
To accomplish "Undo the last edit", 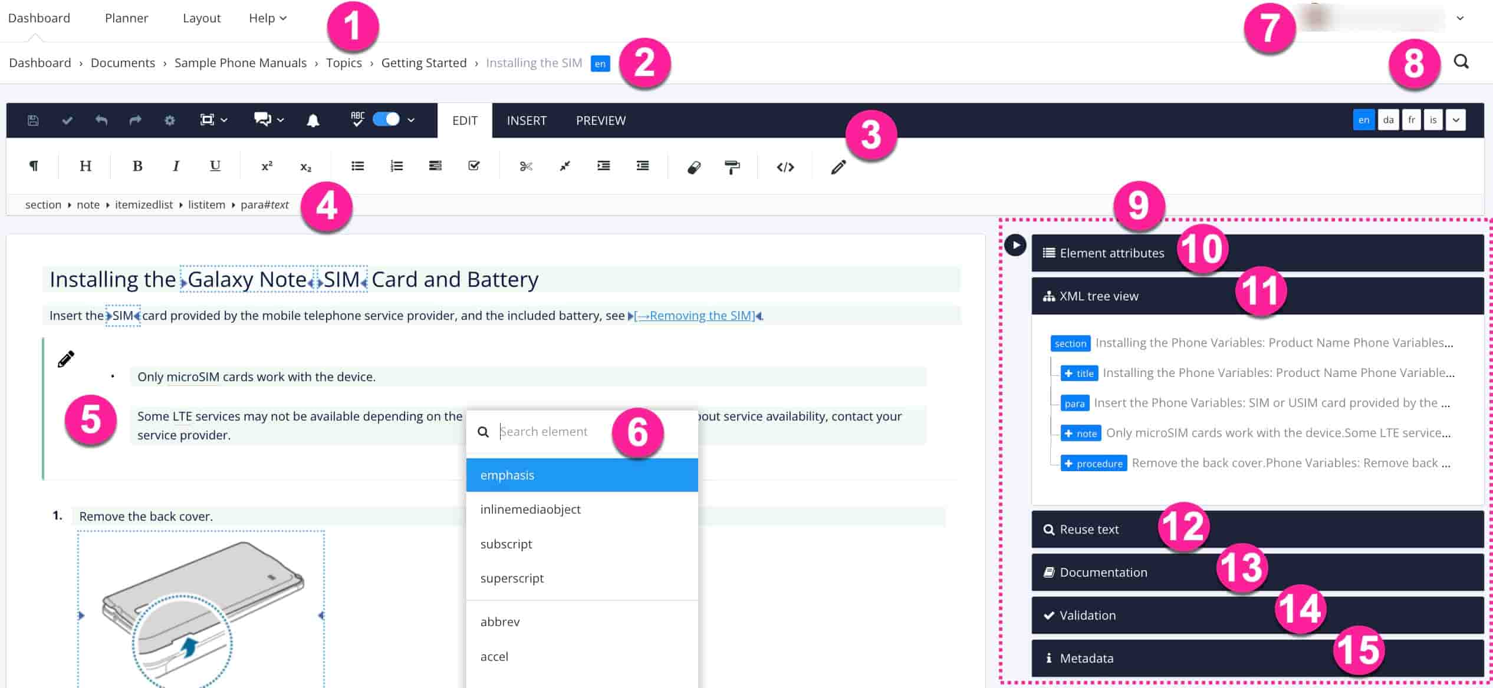I will (101, 120).
